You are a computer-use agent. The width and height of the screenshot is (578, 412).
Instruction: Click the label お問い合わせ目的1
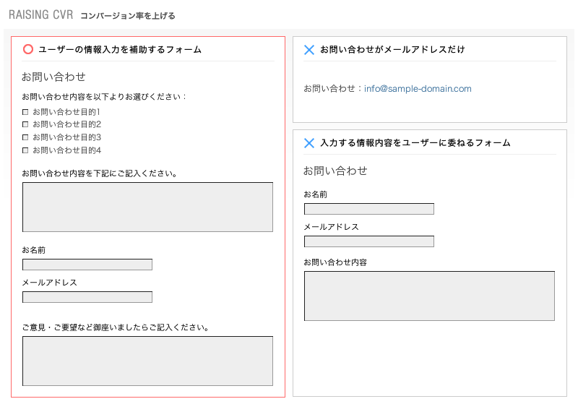click(66, 112)
